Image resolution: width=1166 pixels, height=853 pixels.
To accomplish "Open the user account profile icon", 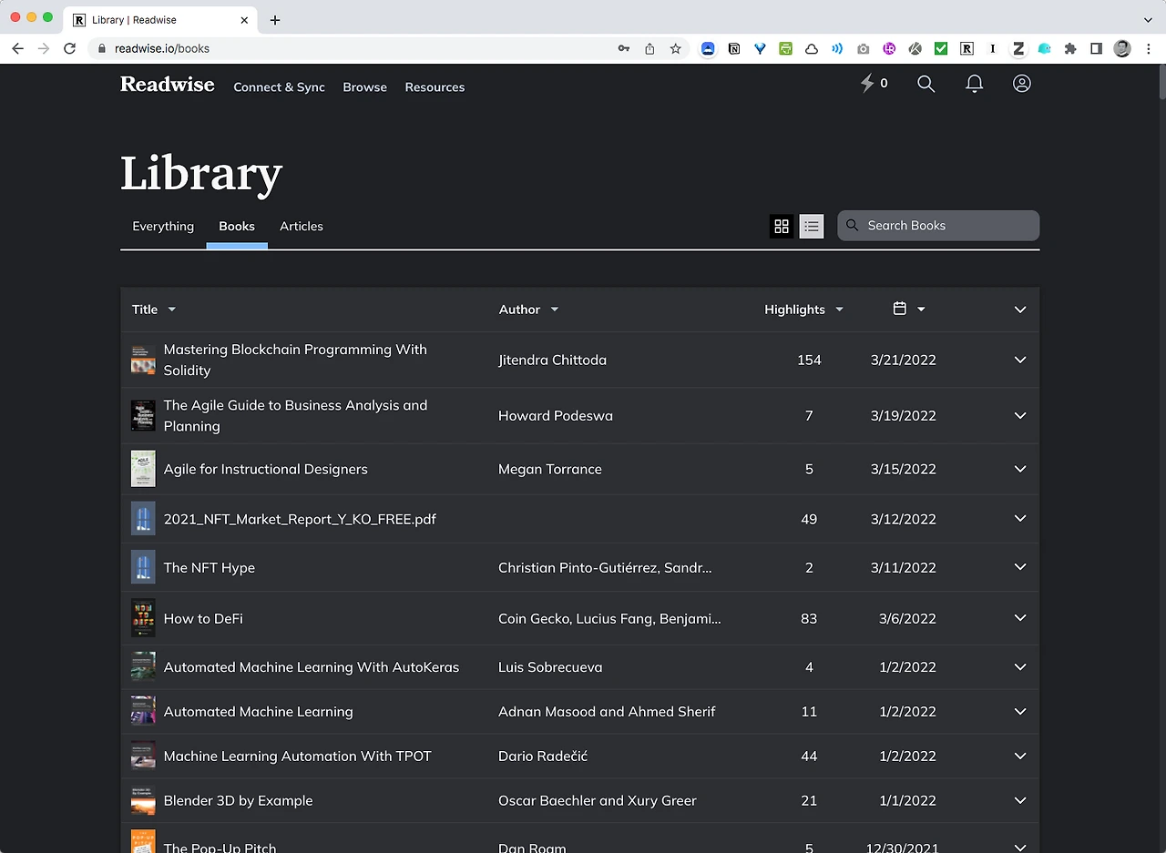I will (1022, 84).
